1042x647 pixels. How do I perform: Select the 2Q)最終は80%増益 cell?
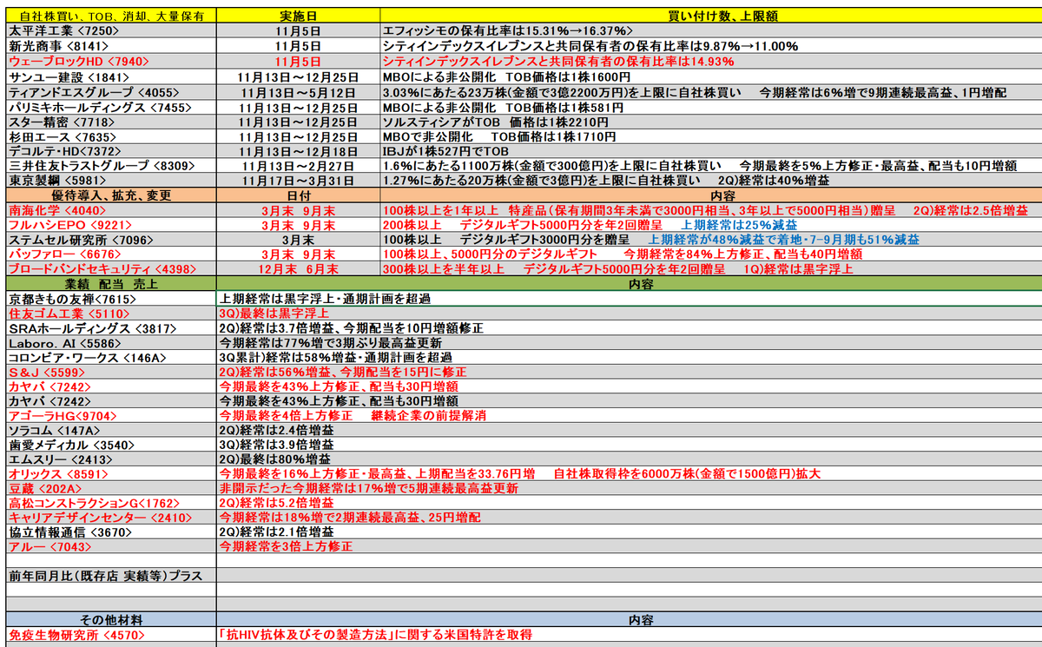(629, 459)
